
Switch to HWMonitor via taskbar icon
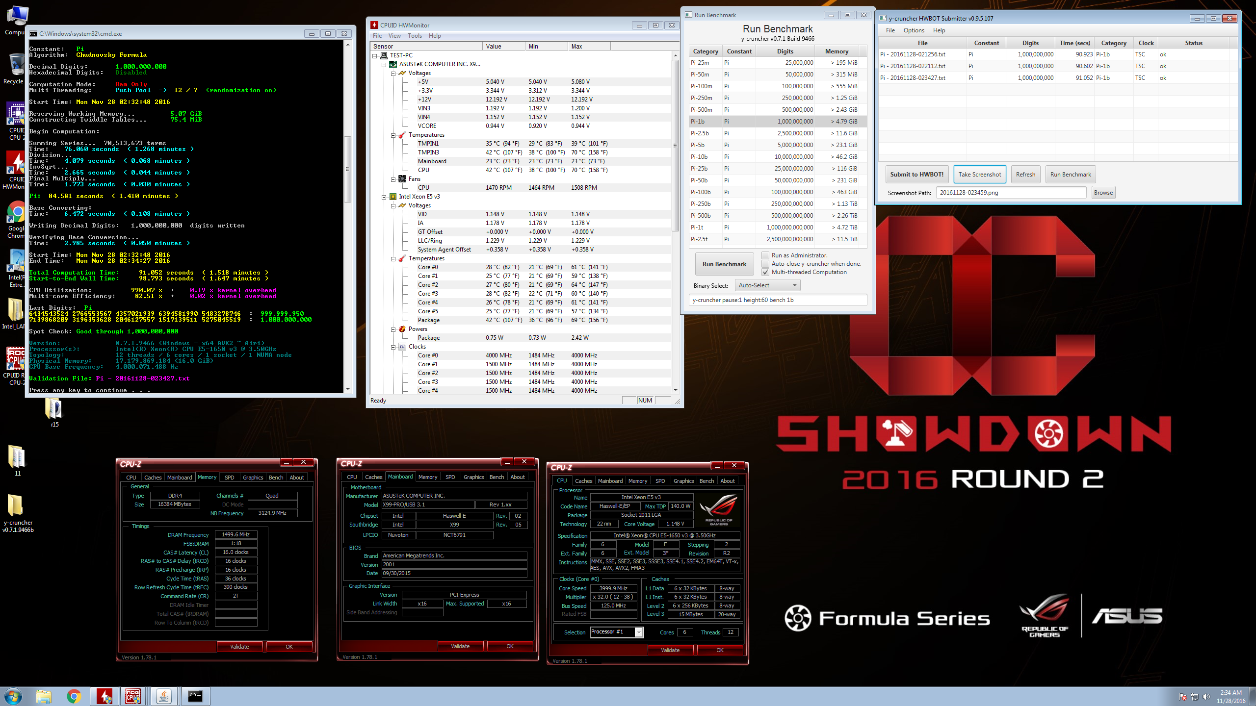pyautogui.click(x=104, y=696)
